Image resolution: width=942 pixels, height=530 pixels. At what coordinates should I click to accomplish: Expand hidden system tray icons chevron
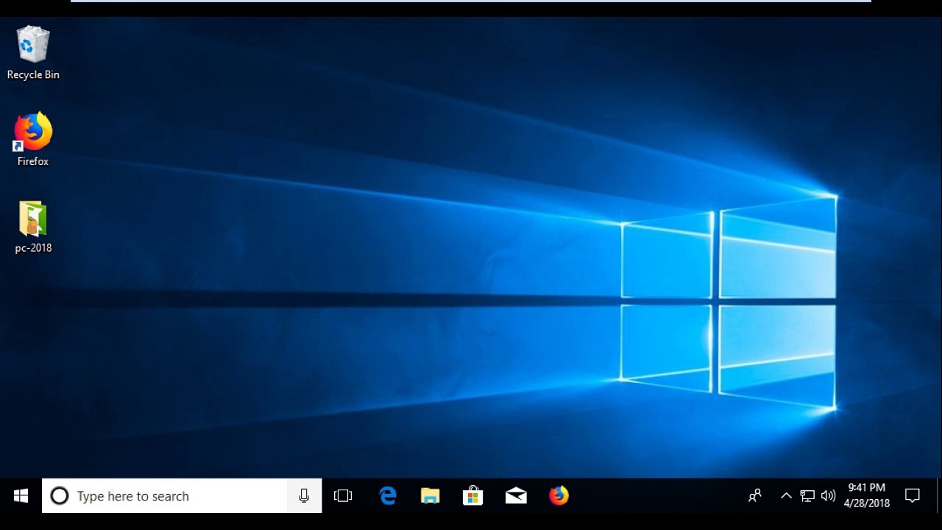(786, 496)
